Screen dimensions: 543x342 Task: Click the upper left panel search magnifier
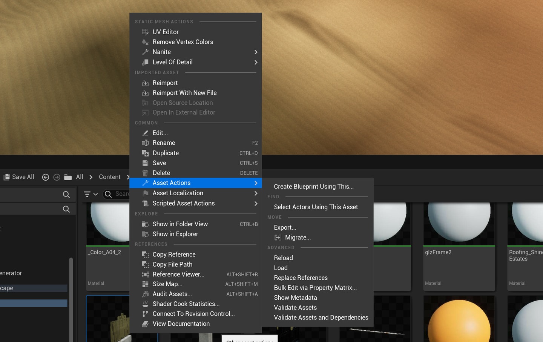point(66,195)
